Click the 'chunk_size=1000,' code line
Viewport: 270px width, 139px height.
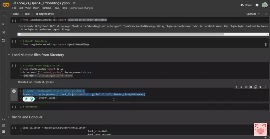[98, 131]
